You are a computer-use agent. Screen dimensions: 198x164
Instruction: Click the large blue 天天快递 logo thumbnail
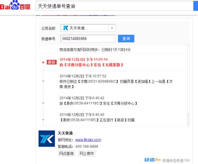click(47, 139)
